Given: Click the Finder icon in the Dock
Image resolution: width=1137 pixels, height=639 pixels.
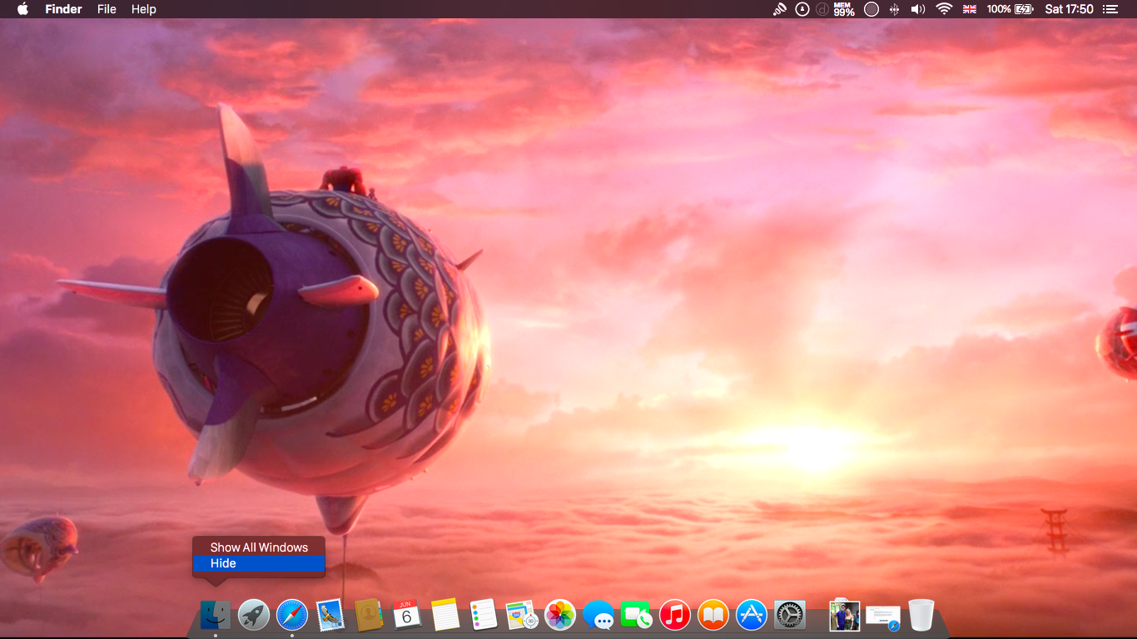Looking at the screenshot, I should pos(216,616).
